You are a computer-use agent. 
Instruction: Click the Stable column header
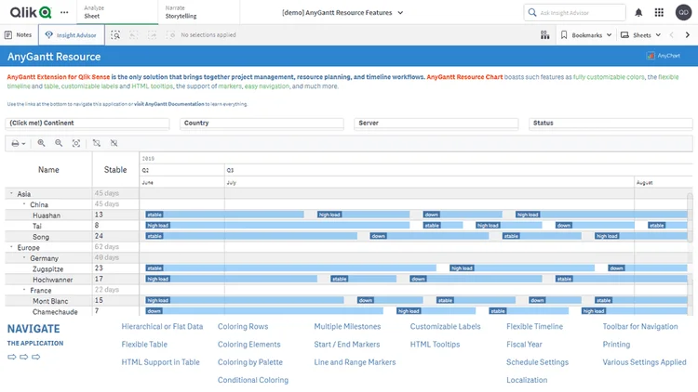[x=115, y=170]
